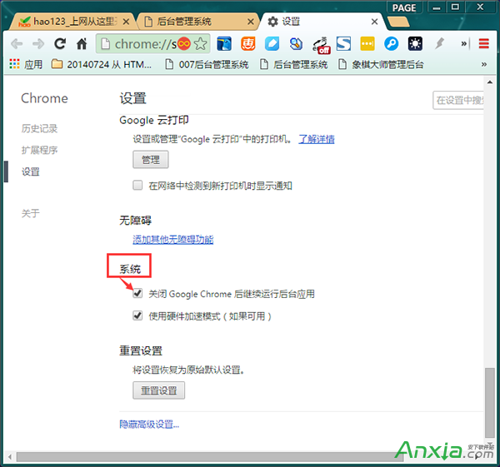Open the 应用 apps shortcut
Screen dimensions: 500x467
(x=26, y=65)
